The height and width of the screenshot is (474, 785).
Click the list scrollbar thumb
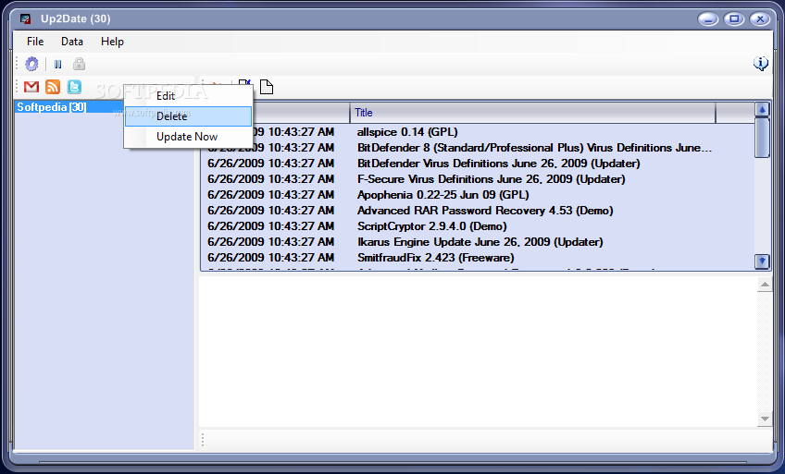(762, 138)
